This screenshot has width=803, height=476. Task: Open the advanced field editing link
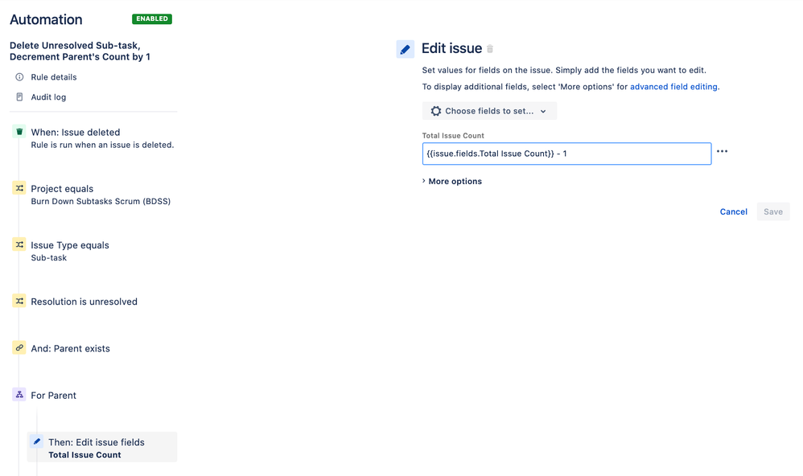tap(673, 87)
